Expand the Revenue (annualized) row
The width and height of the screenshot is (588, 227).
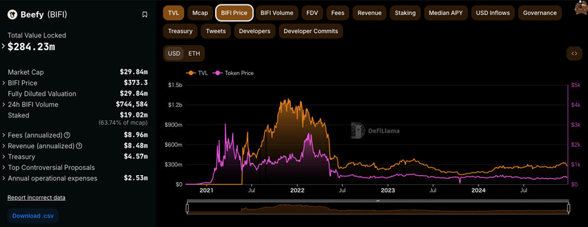[x=4, y=146]
